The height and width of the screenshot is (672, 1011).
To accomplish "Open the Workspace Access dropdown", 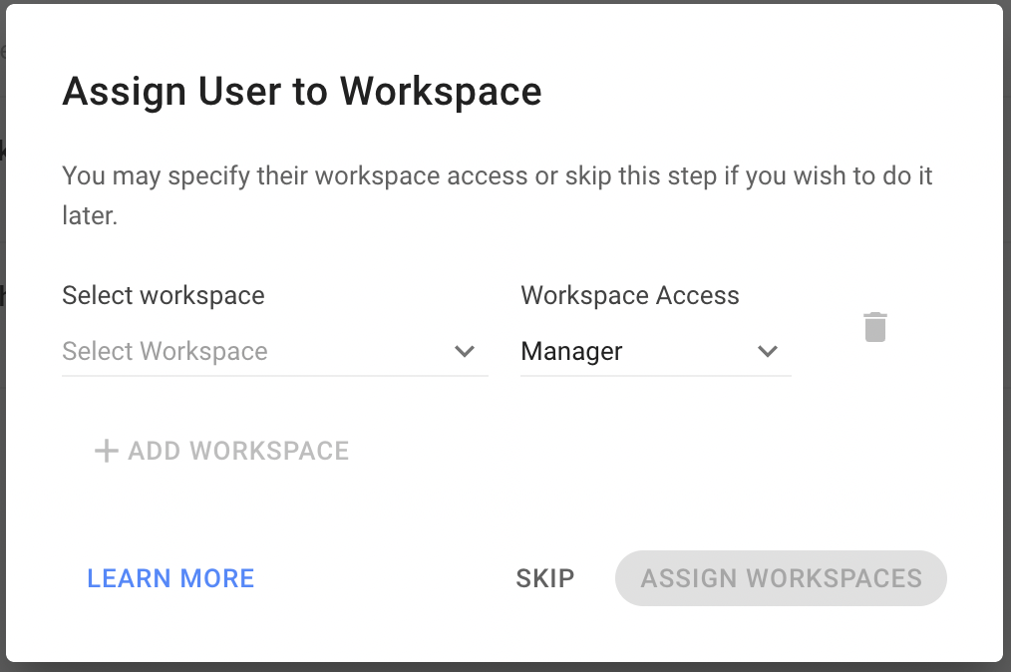I will 655,352.
